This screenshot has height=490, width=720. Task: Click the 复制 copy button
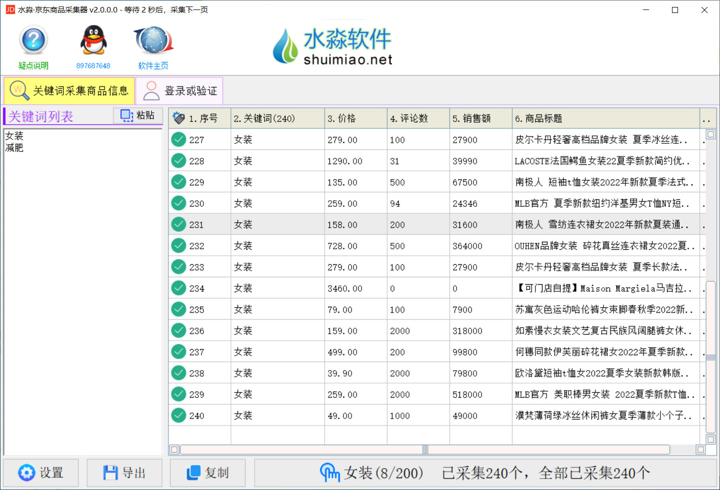(207, 473)
